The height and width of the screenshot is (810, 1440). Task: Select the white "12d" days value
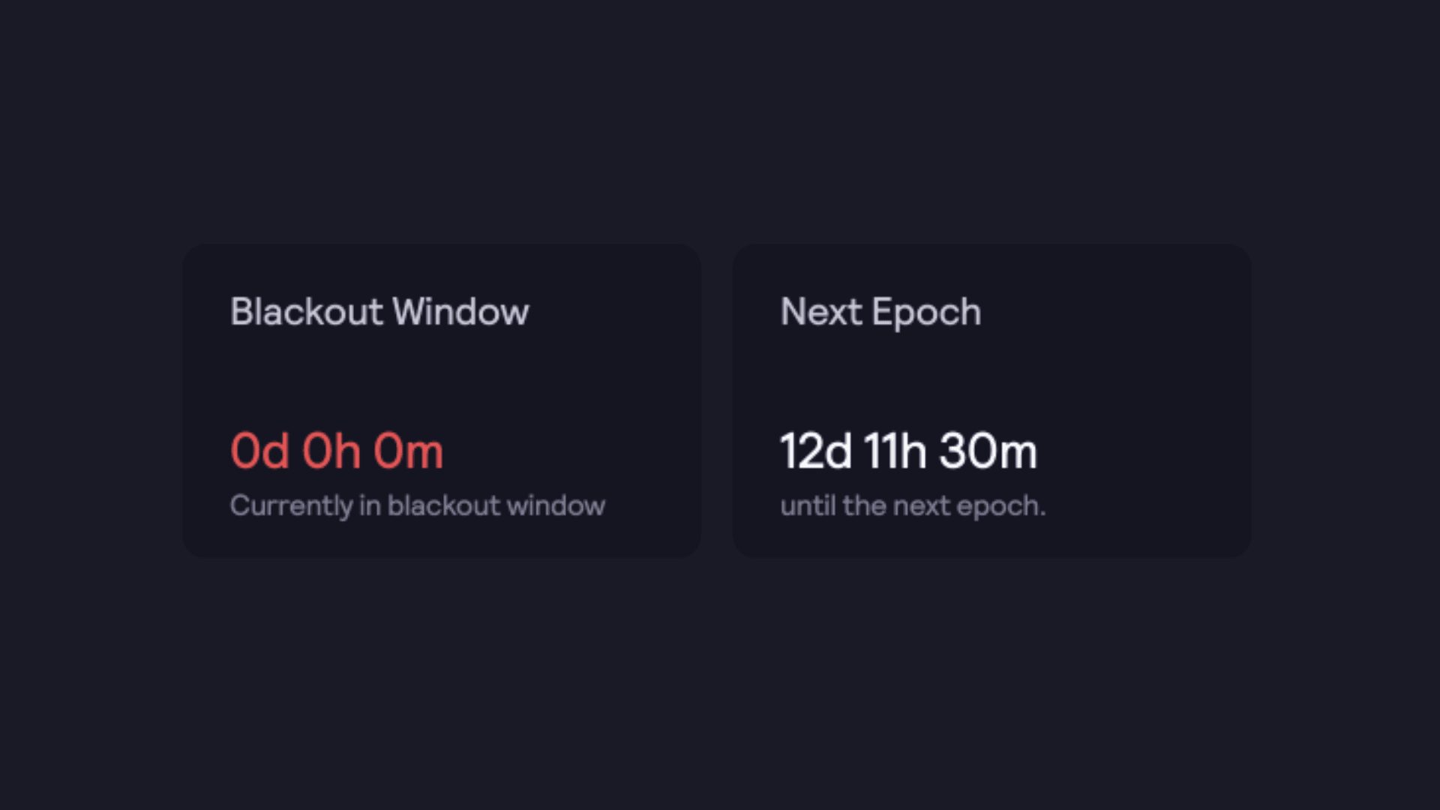[816, 451]
